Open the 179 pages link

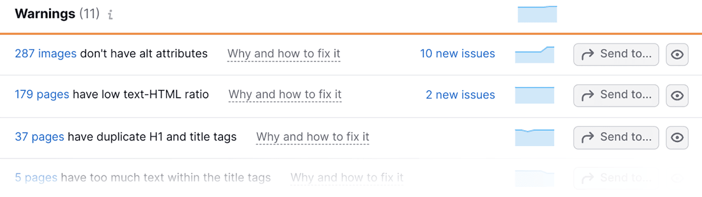coord(42,94)
